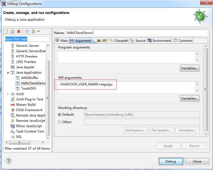Click the Close button

click(197, 161)
